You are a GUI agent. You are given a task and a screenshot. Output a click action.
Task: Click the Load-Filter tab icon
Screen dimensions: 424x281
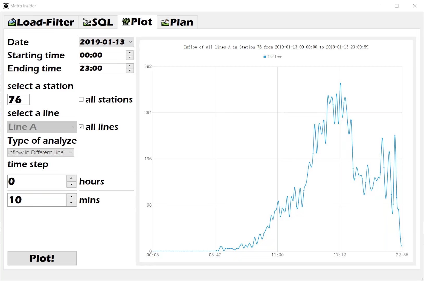12,22
